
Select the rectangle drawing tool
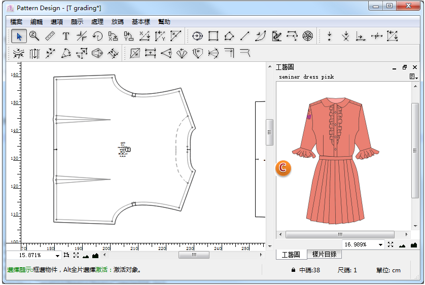[x=213, y=36]
